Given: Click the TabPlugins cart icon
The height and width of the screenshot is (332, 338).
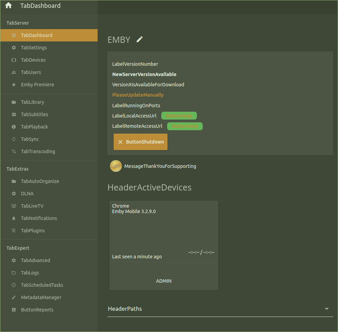Looking at the screenshot, I should (x=14, y=231).
